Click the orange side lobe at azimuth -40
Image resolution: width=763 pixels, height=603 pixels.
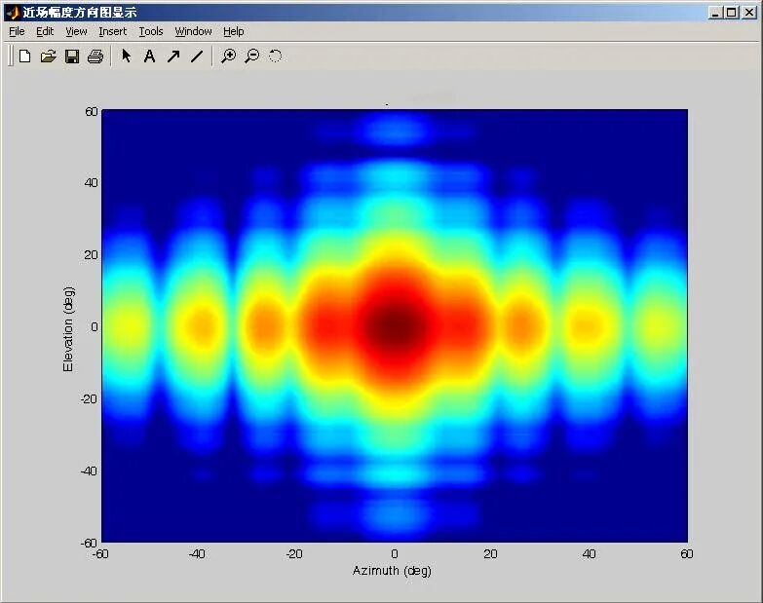coord(202,326)
